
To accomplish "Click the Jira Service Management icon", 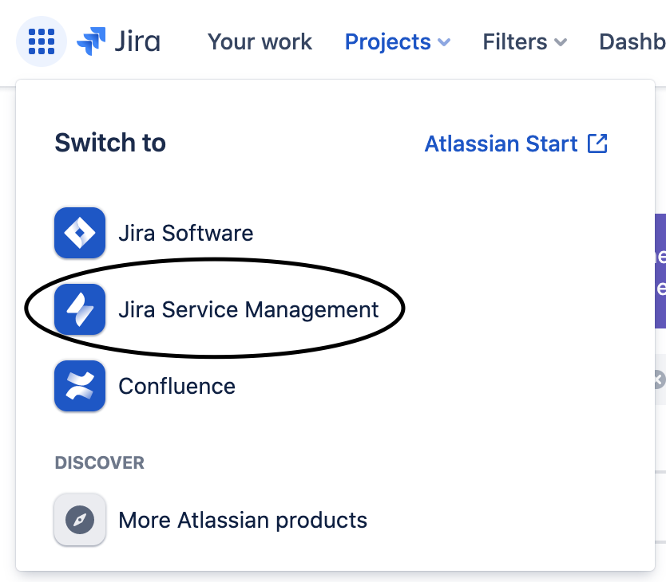I will pyautogui.click(x=80, y=309).
